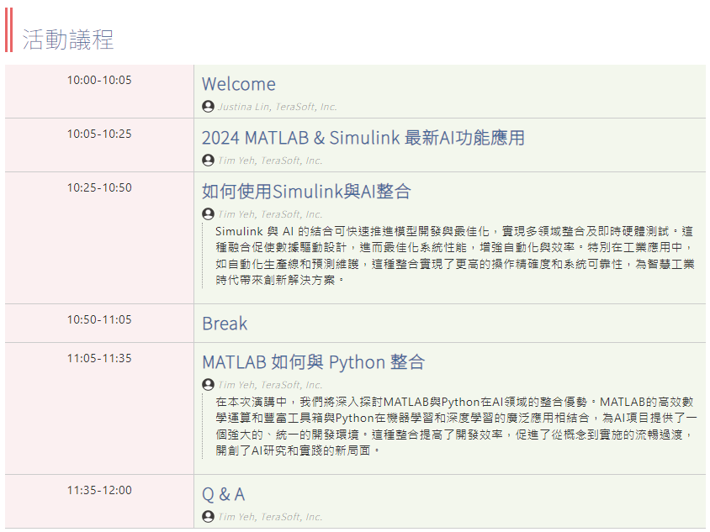Select the 11:05-11:35 time slot

pos(99,358)
